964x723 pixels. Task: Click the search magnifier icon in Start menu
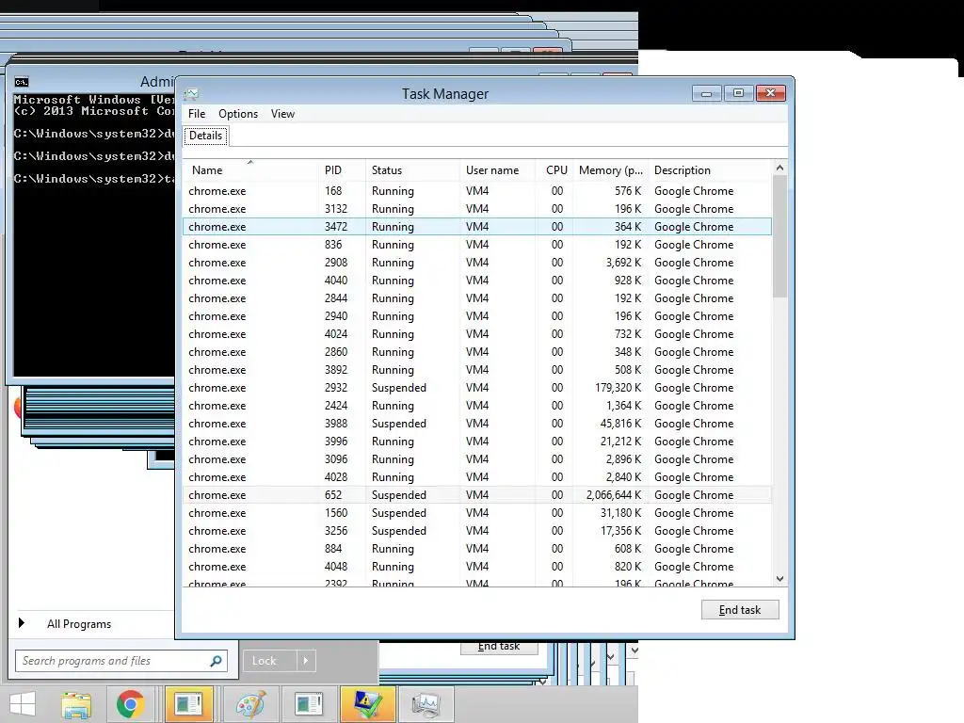216,661
